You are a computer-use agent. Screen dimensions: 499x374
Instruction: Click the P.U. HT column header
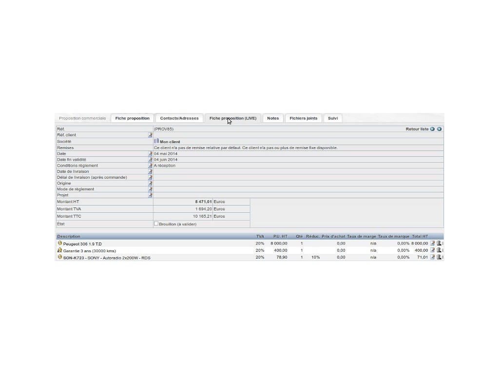pyautogui.click(x=280, y=236)
